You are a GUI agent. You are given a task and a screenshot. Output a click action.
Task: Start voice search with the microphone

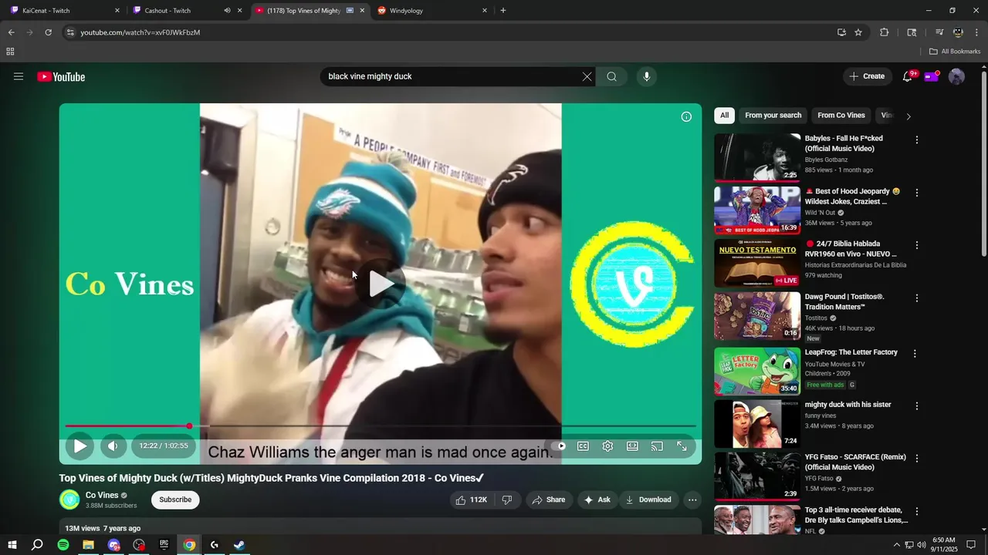point(647,76)
